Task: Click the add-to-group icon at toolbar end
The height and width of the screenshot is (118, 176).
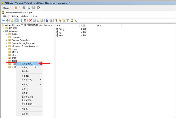Action: pos(75,20)
